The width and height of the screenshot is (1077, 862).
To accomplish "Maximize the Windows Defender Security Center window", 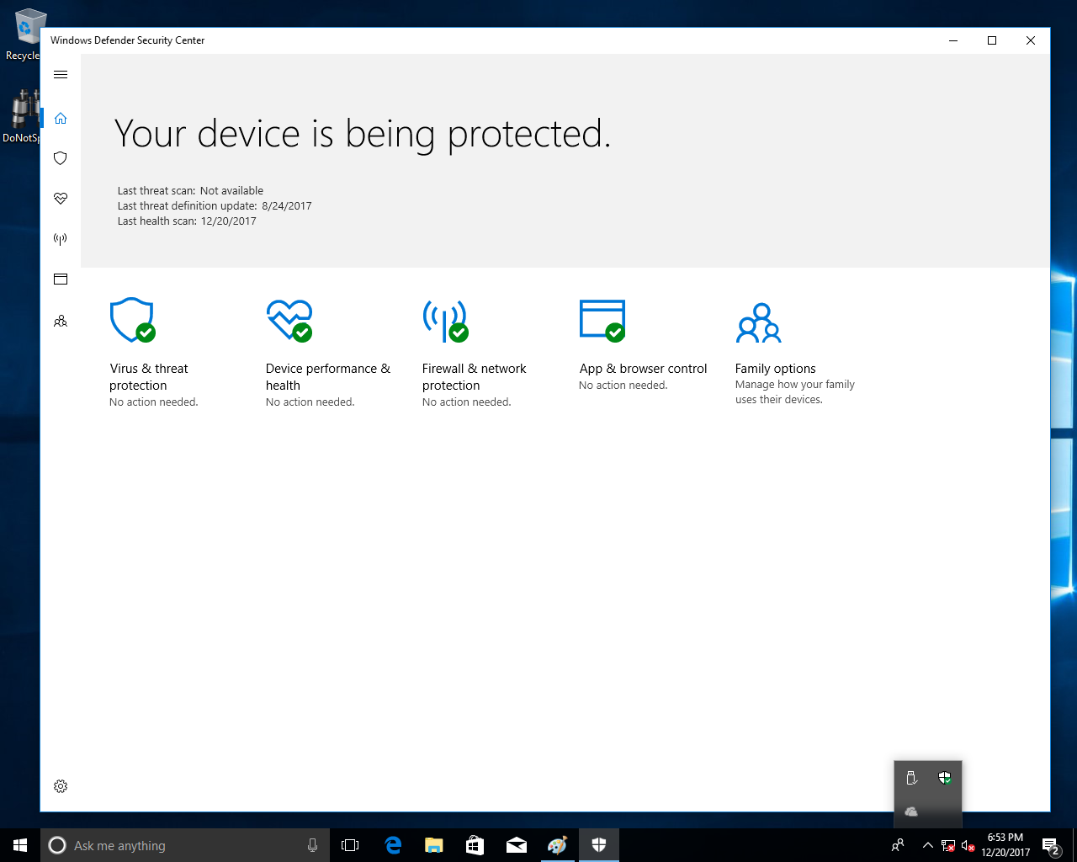I will coord(992,40).
